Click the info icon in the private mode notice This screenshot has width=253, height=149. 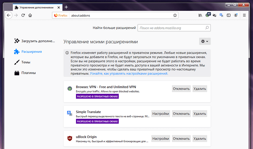[x=67, y=53]
